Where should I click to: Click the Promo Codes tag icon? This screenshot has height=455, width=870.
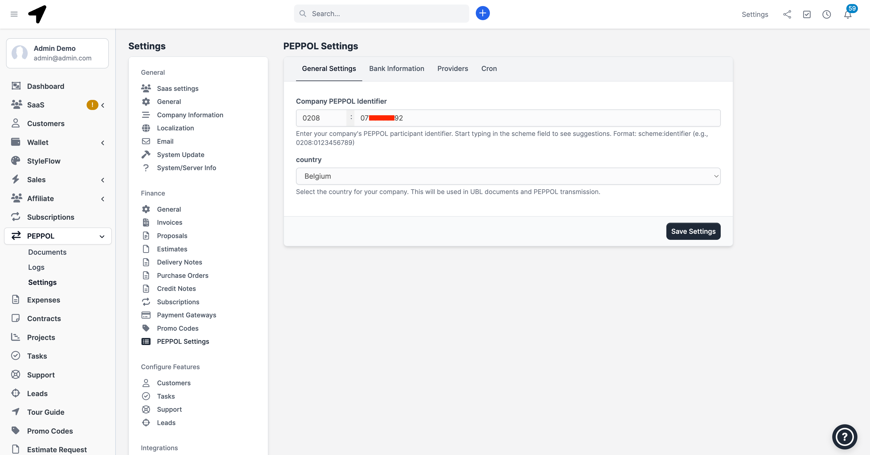[x=146, y=328]
